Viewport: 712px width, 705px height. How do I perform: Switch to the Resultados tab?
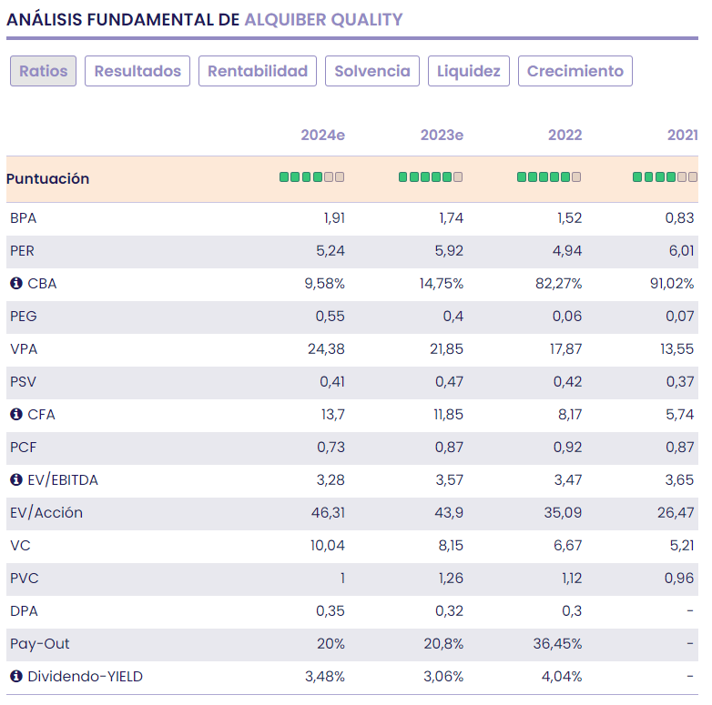pos(137,71)
